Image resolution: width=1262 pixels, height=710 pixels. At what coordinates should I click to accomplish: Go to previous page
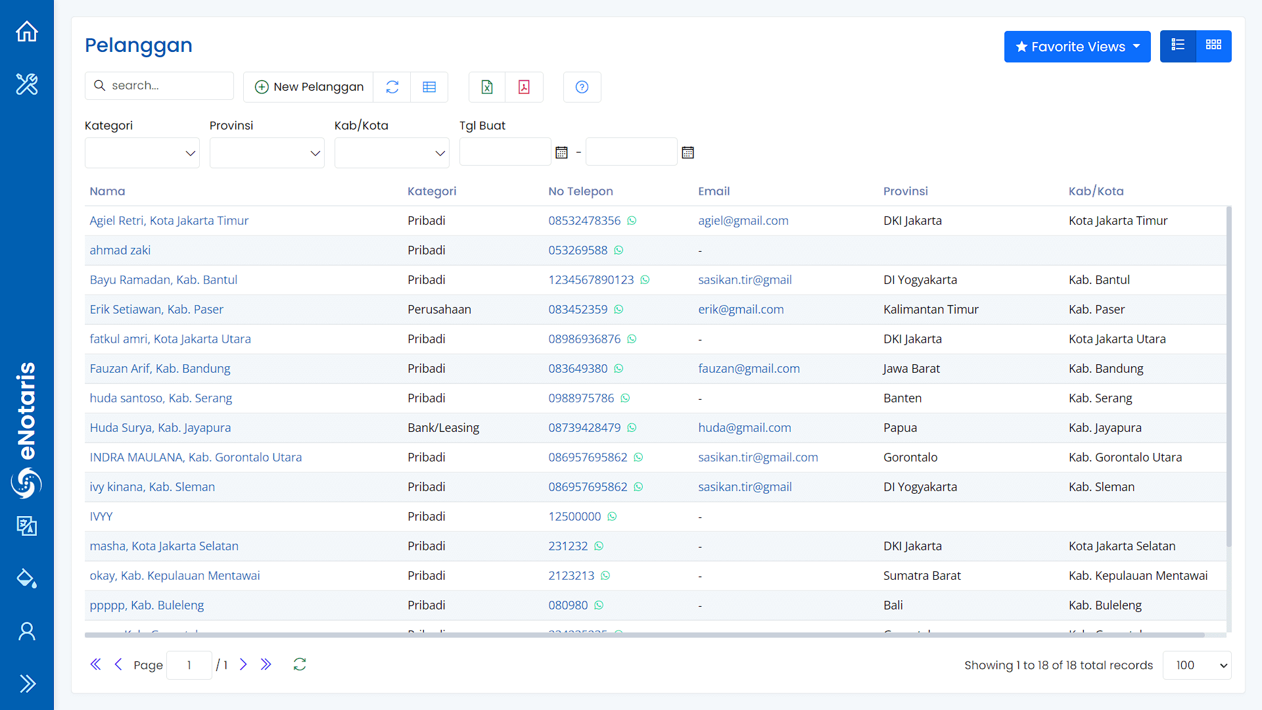[118, 665]
